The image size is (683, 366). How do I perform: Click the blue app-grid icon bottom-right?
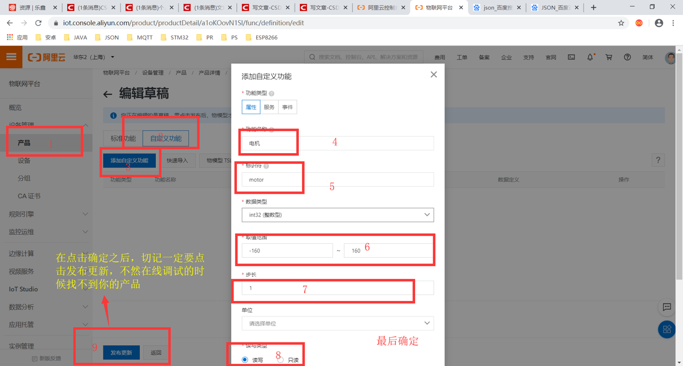coord(666,330)
